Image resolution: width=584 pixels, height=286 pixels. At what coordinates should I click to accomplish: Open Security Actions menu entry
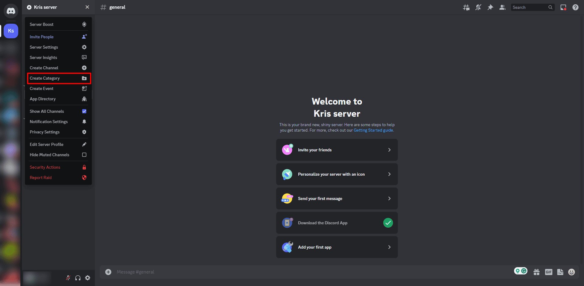pos(58,167)
